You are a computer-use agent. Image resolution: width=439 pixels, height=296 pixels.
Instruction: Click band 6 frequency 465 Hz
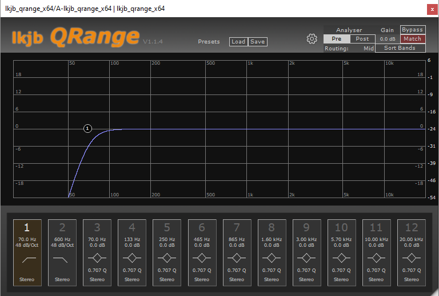click(202, 239)
